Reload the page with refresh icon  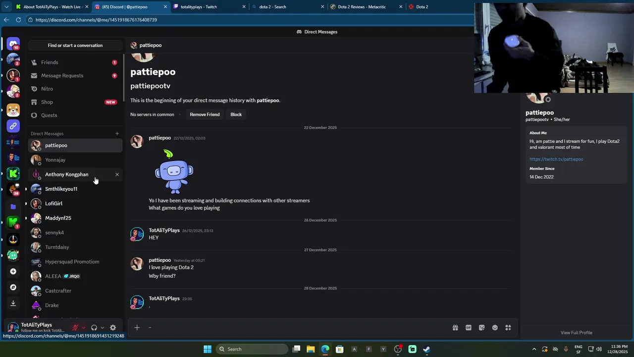pyautogui.click(x=18, y=20)
